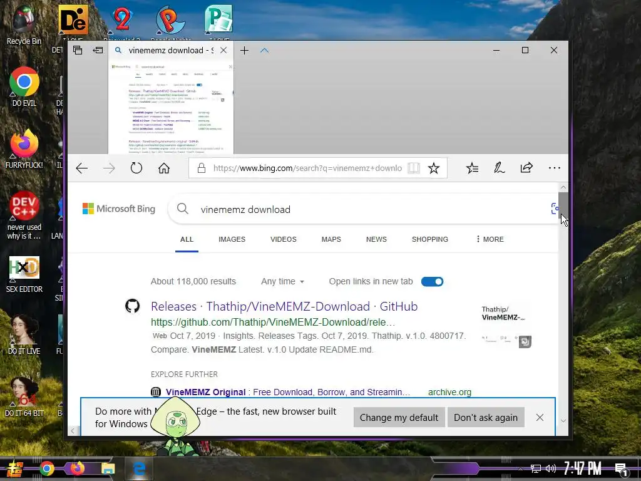Image resolution: width=641 pixels, height=481 pixels.
Task: Click the Edge back arrow button
Action: coord(82,168)
